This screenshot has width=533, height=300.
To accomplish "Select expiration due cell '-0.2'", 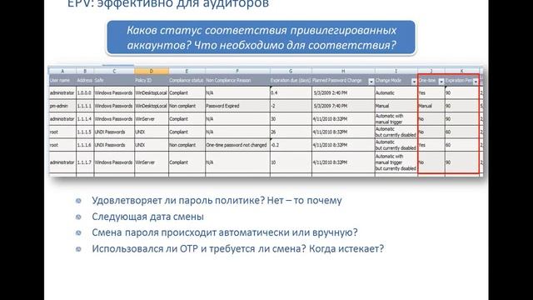I will 291,145.
